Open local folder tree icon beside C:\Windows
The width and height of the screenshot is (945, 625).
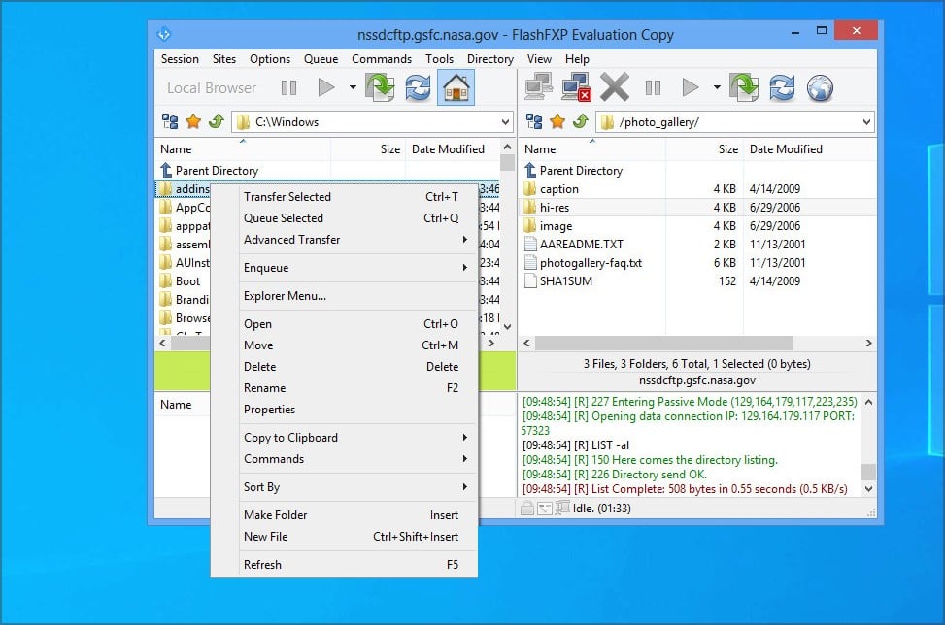click(170, 121)
